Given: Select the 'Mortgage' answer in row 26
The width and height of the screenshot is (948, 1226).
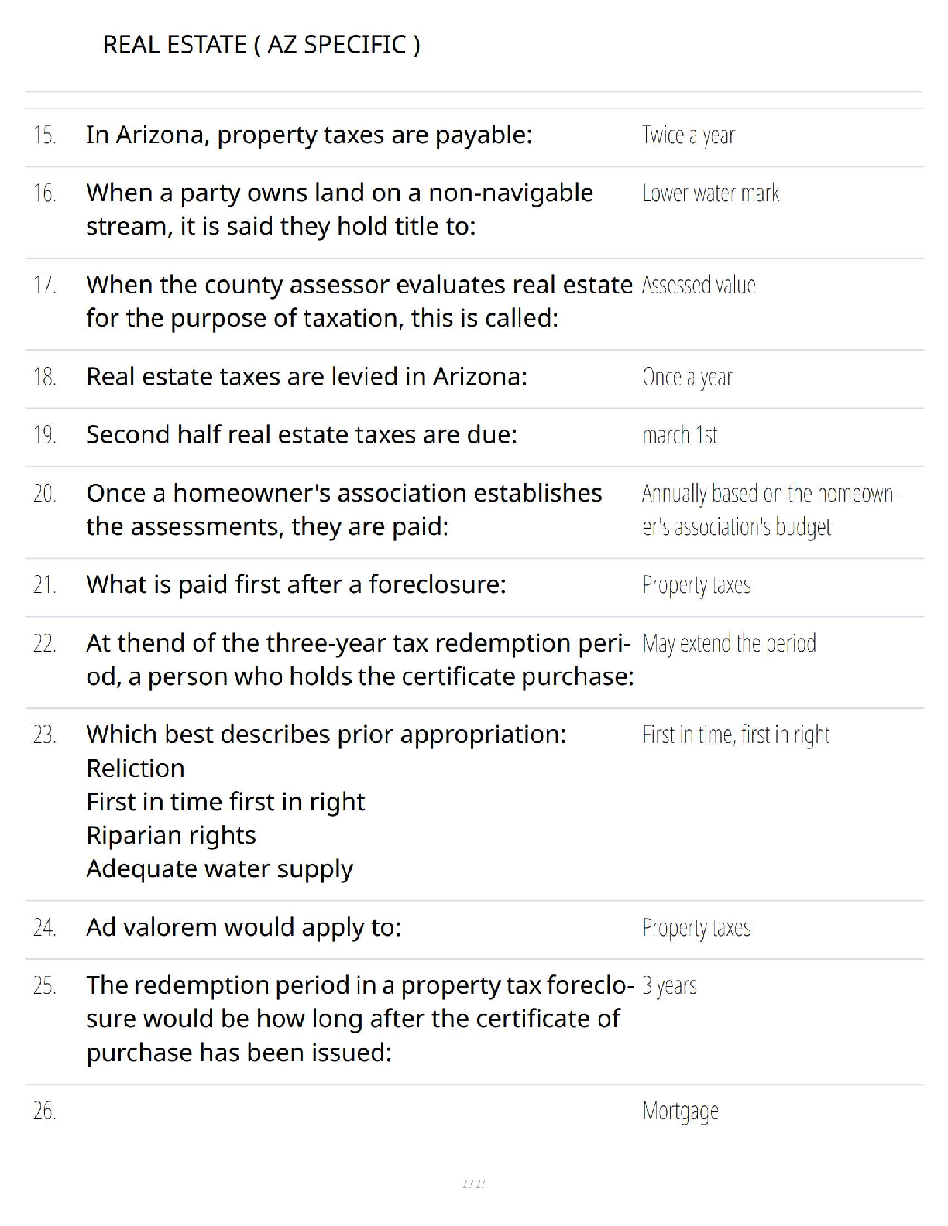Looking at the screenshot, I should [x=681, y=1112].
